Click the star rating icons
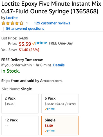This screenshot has height=137, width=103. 12,23
